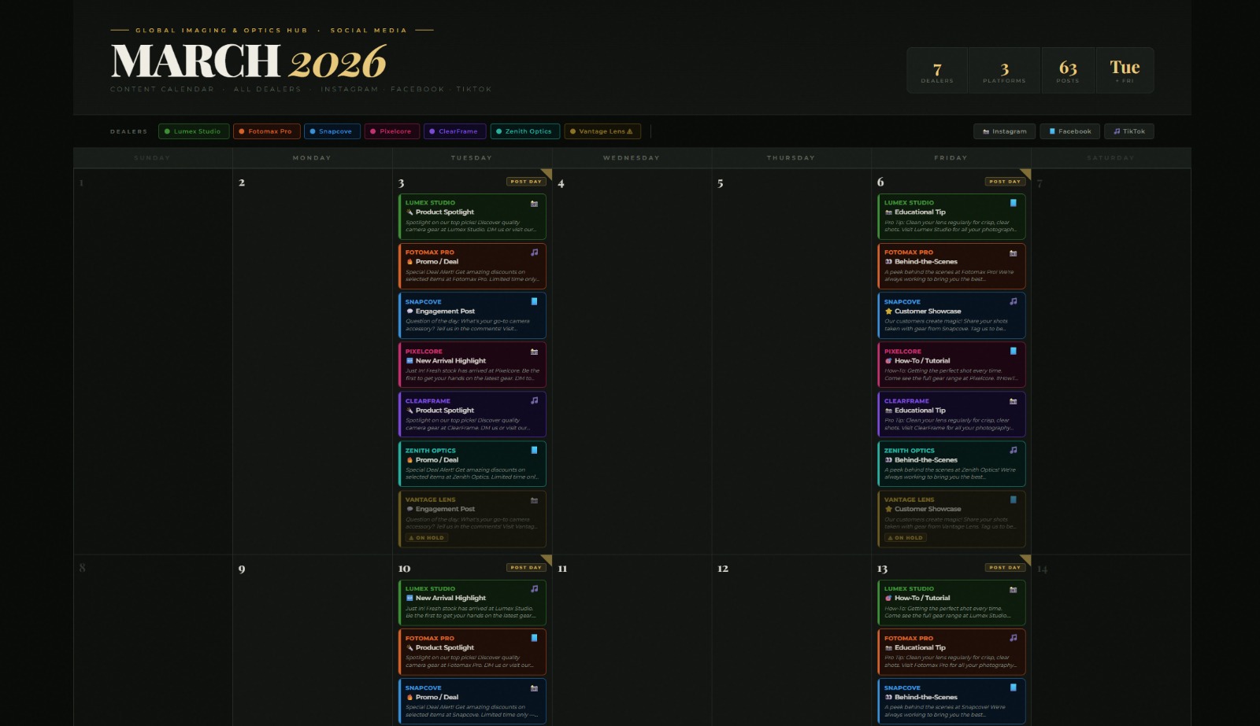The image size is (1260, 726).
Task: Click TikTok icon on March 6 Snapcove card
Action: [1013, 301]
